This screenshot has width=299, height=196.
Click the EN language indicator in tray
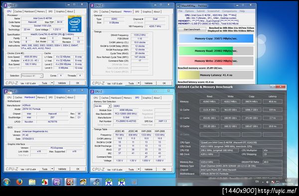257,182
